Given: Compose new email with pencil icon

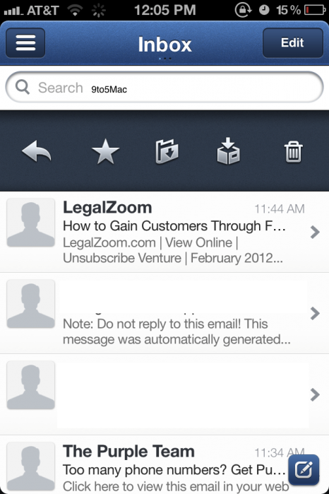Looking at the screenshot, I should click(304, 470).
